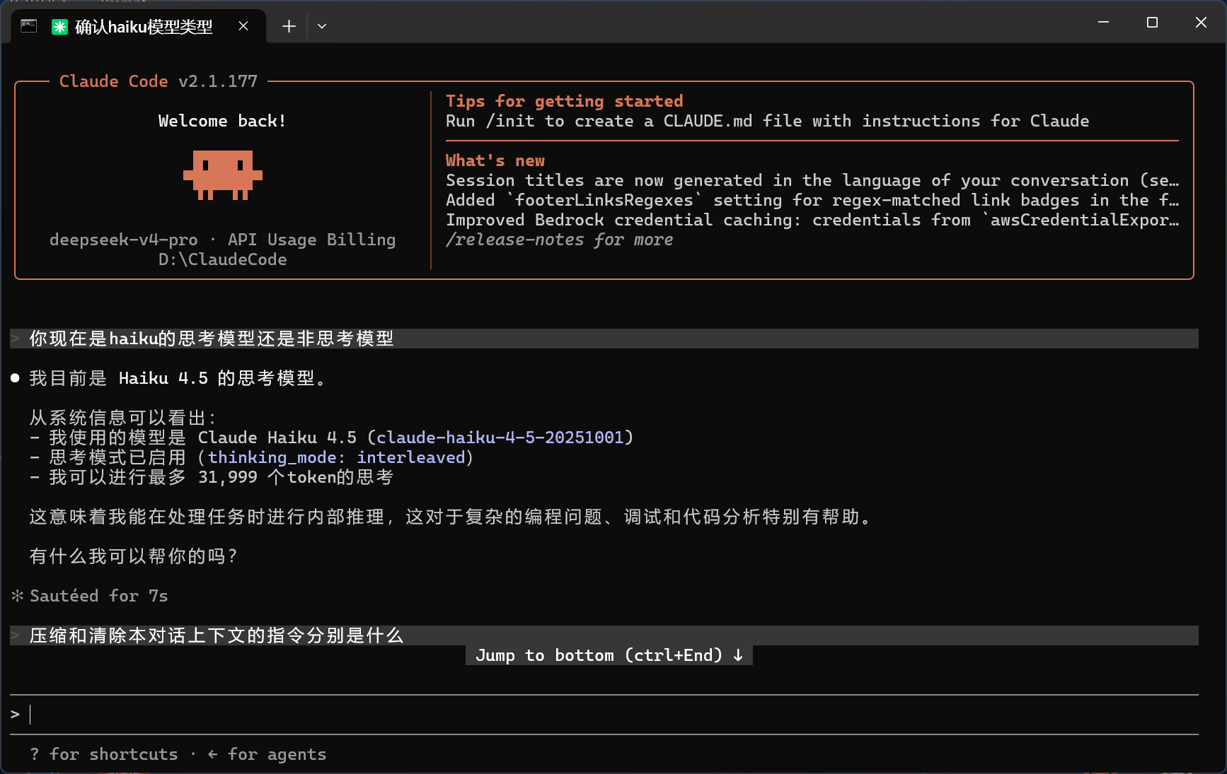Maximize the terminal window
This screenshot has height=774, width=1227.
pos(1152,23)
